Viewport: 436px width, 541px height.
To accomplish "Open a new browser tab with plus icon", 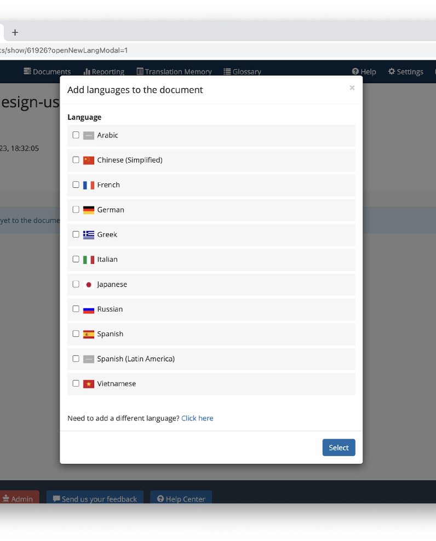I will click(15, 32).
